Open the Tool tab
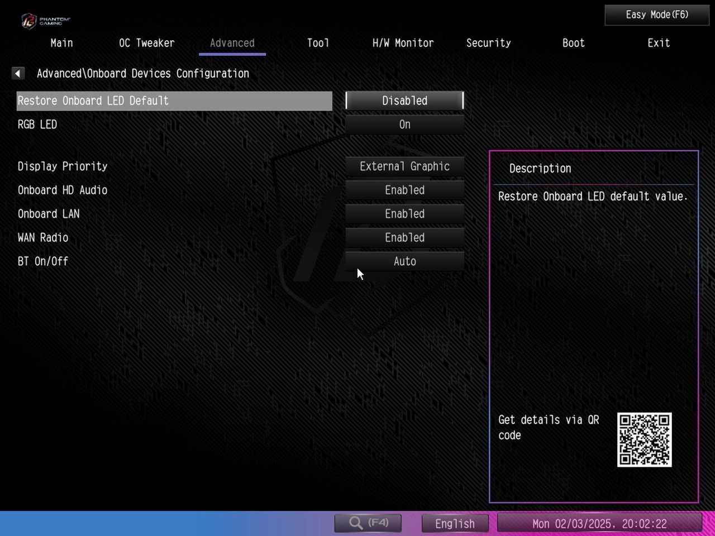The image size is (715, 536). tap(318, 43)
